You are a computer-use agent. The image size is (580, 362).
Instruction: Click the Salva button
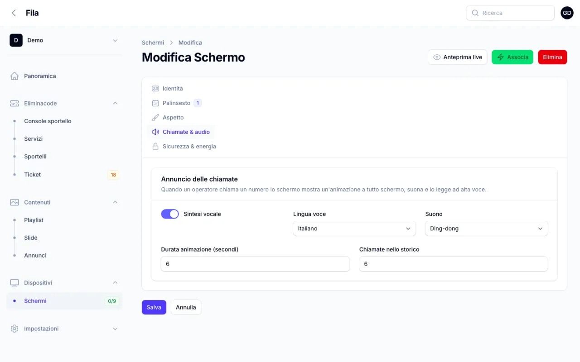154,307
